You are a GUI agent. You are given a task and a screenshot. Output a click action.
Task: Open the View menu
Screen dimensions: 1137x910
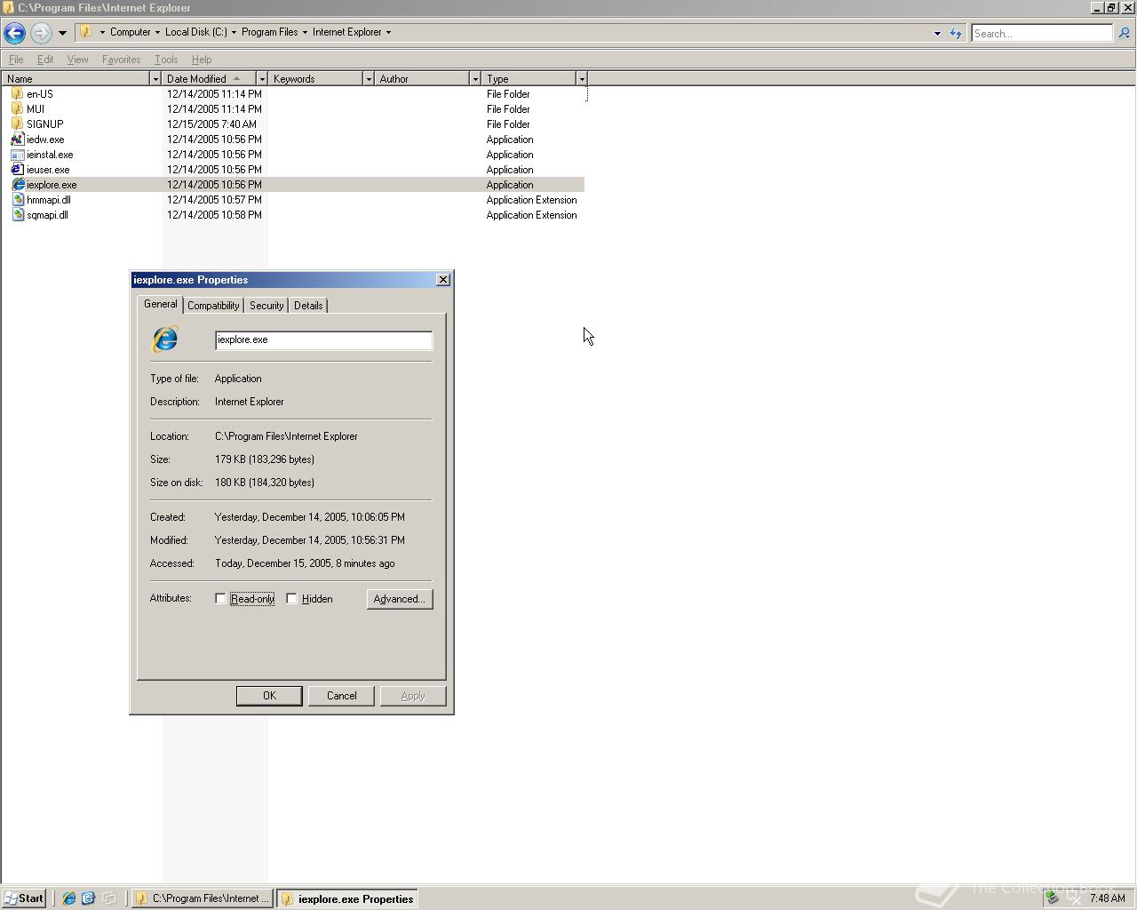coord(77,60)
